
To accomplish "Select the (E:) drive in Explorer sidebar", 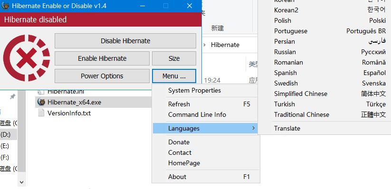I will coord(5,146).
